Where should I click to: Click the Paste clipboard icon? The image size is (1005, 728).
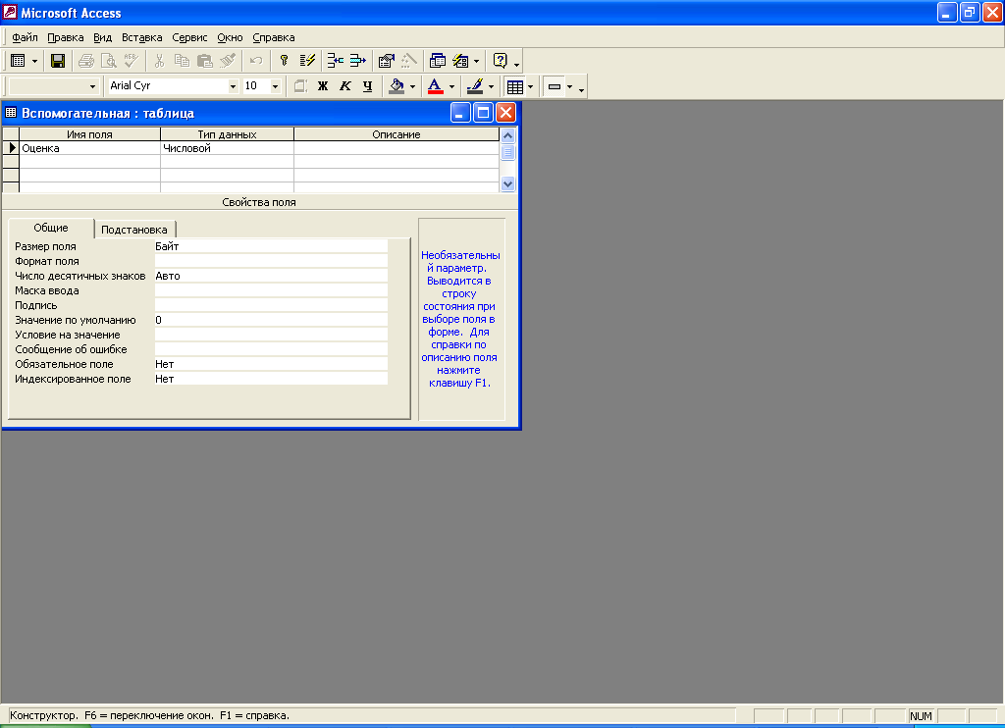tap(204, 61)
